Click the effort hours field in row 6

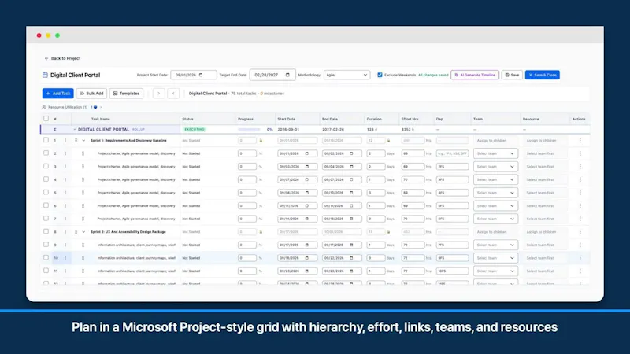[x=413, y=205]
